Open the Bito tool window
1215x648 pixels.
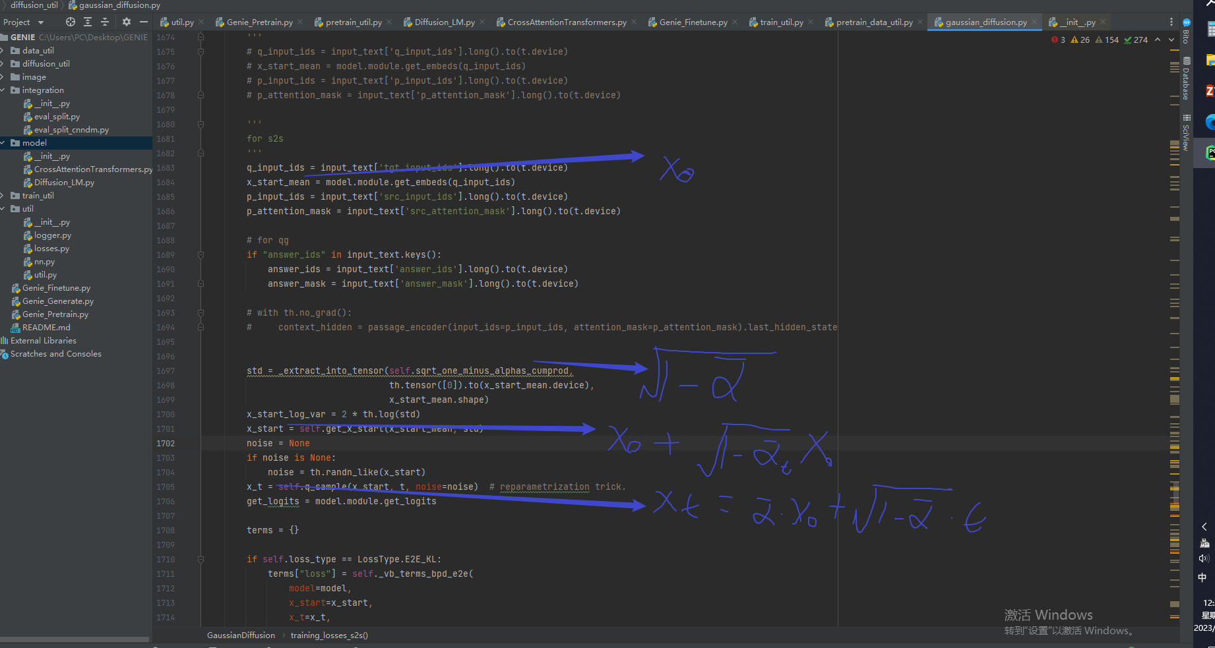1186,31
